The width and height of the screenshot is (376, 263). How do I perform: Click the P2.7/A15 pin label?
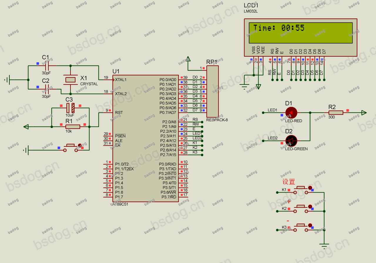[x=168, y=155]
